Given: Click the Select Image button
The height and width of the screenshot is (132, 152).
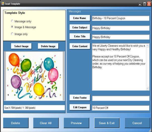Looking at the screenshot, I should pyautogui.click(x=21, y=46).
